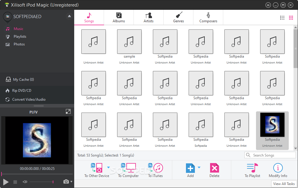Select the Softpedia song with S cover art

272,130
